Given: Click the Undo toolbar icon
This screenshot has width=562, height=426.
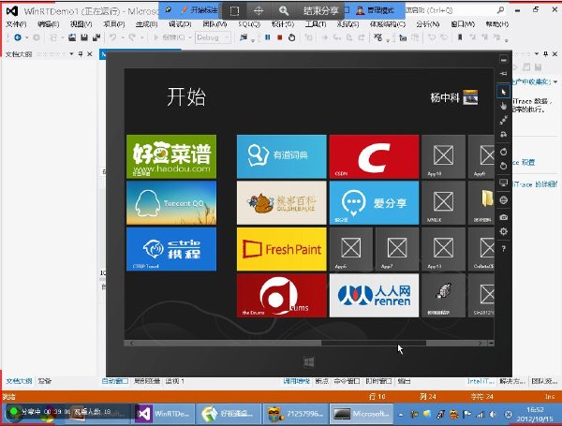Looking at the screenshot, I should 113,37.
